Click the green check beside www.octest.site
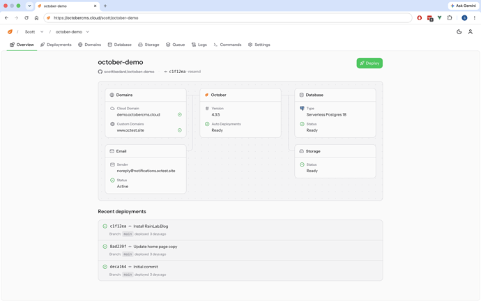 click(180, 130)
